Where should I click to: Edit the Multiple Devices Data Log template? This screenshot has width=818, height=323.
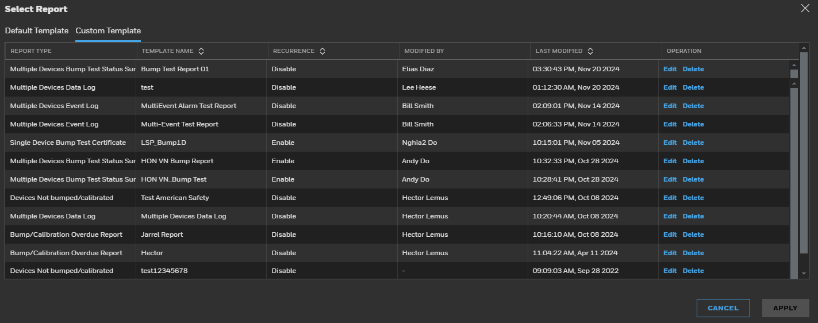point(670,216)
